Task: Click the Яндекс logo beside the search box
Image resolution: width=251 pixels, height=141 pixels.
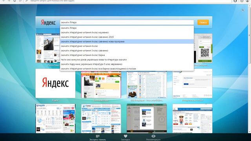Action: [x=48, y=22]
